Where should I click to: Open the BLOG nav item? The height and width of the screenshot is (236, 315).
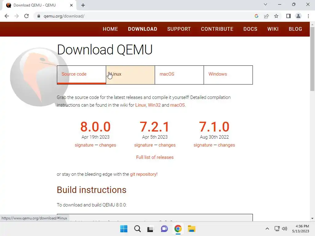point(295,29)
